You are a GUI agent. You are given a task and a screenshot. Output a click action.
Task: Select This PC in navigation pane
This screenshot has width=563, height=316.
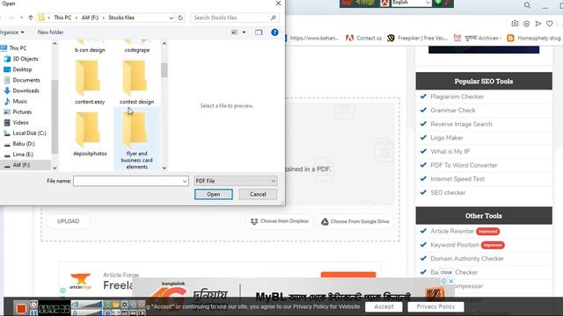click(x=18, y=48)
